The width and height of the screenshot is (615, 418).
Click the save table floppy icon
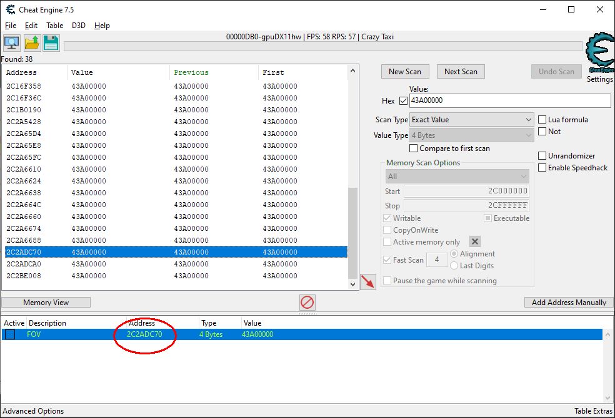51,42
